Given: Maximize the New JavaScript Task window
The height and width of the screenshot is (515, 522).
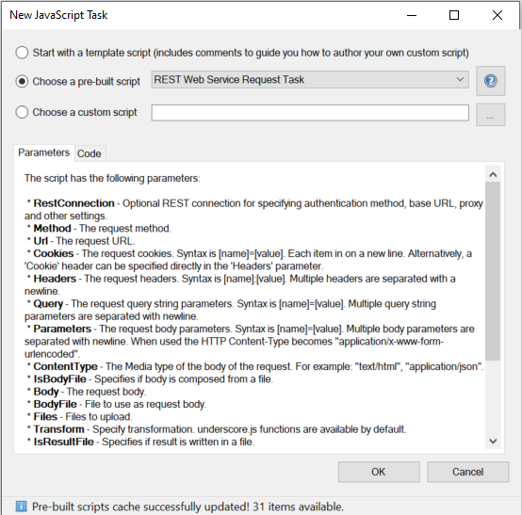Looking at the screenshot, I should pos(454,15).
